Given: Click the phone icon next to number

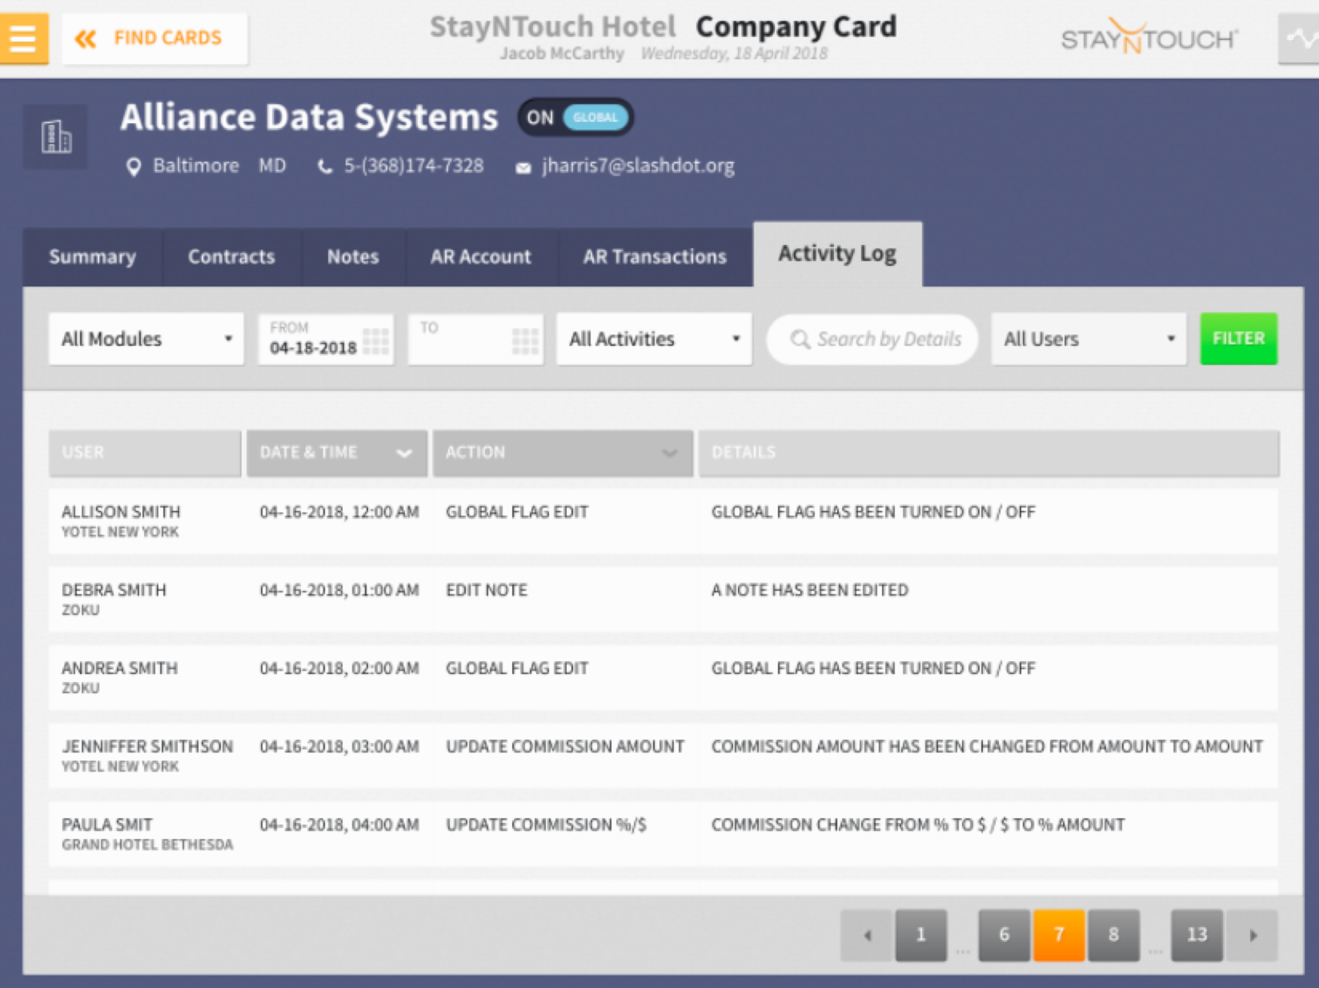Looking at the screenshot, I should 325,167.
